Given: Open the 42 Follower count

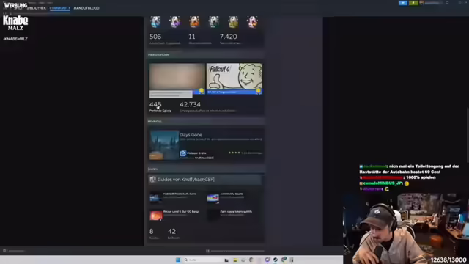Looking at the screenshot, I should coord(171,232).
